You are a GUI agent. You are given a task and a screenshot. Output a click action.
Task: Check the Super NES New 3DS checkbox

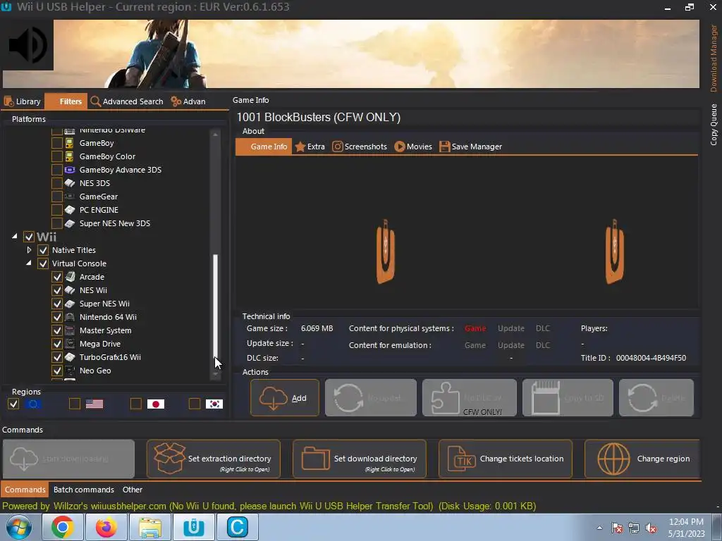pos(56,223)
